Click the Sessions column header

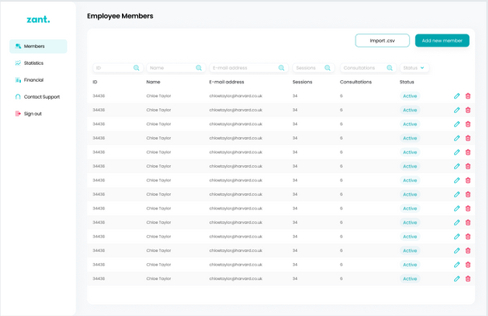click(303, 82)
